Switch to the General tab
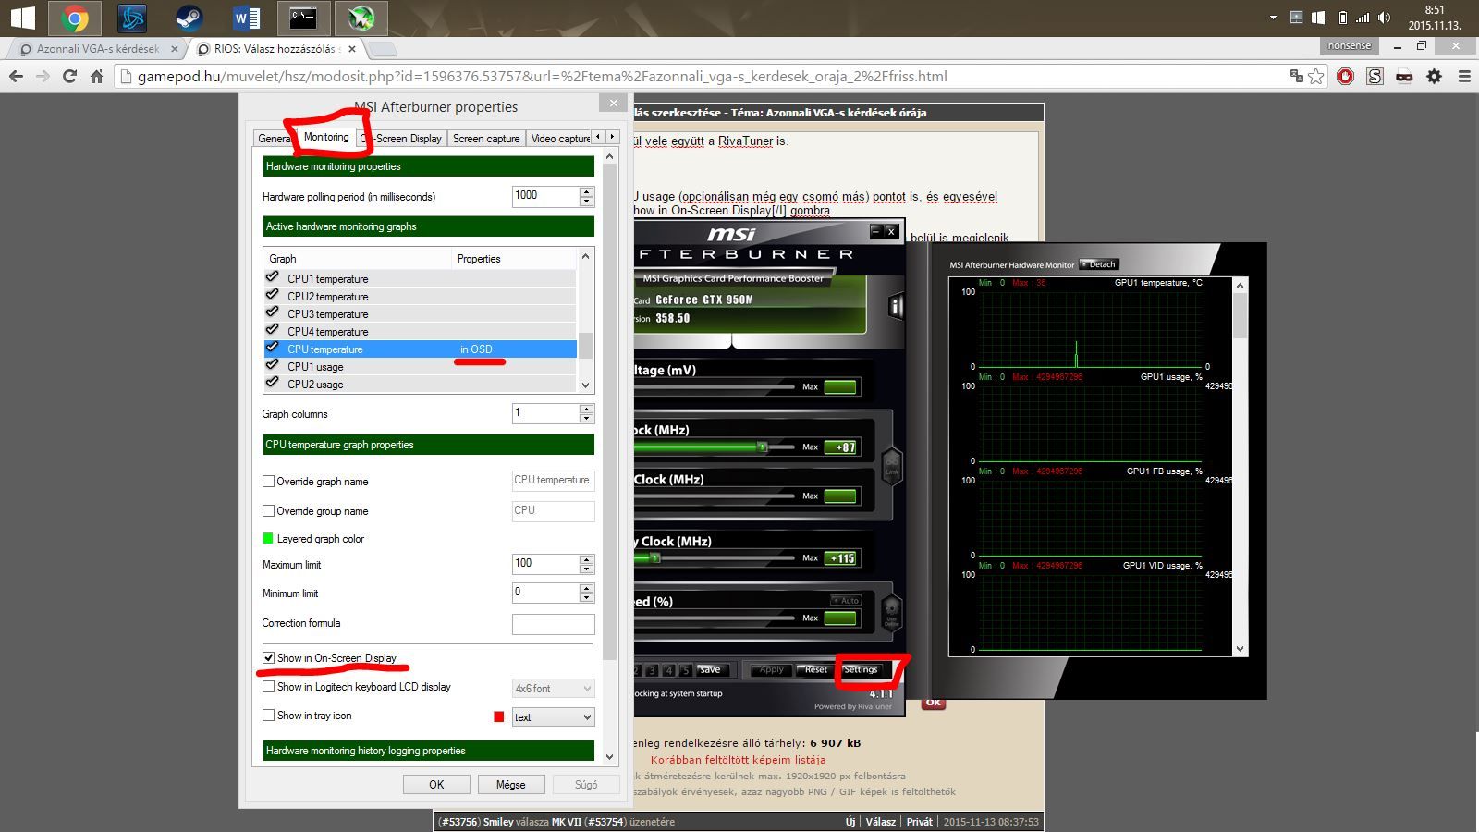Screen dimensions: 1479x832 [273, 139]
